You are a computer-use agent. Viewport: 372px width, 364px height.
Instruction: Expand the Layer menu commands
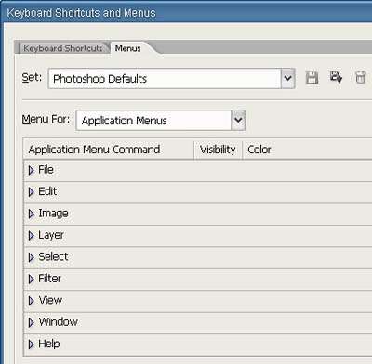31,236
